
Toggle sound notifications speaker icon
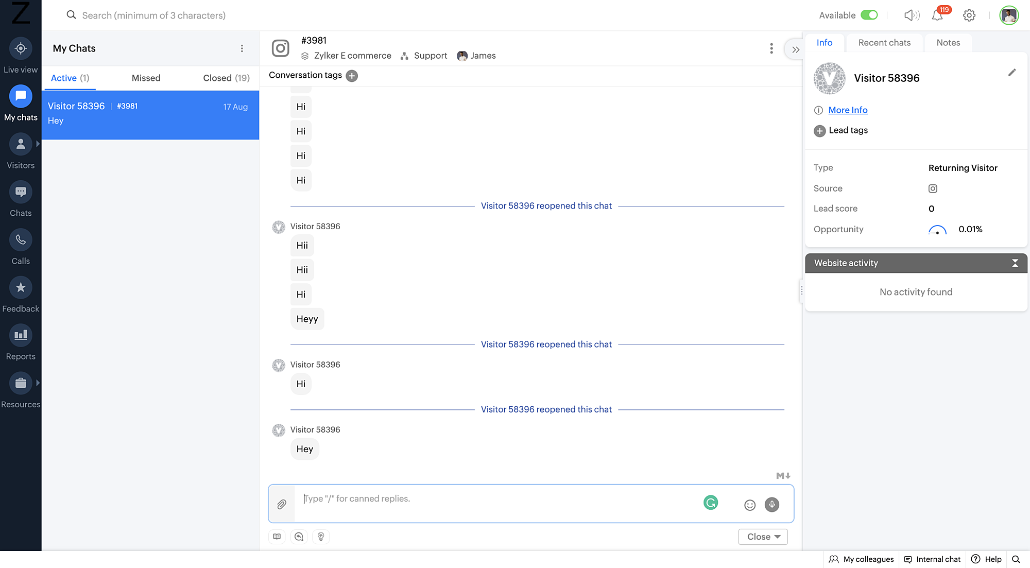[x=912, y=15]
